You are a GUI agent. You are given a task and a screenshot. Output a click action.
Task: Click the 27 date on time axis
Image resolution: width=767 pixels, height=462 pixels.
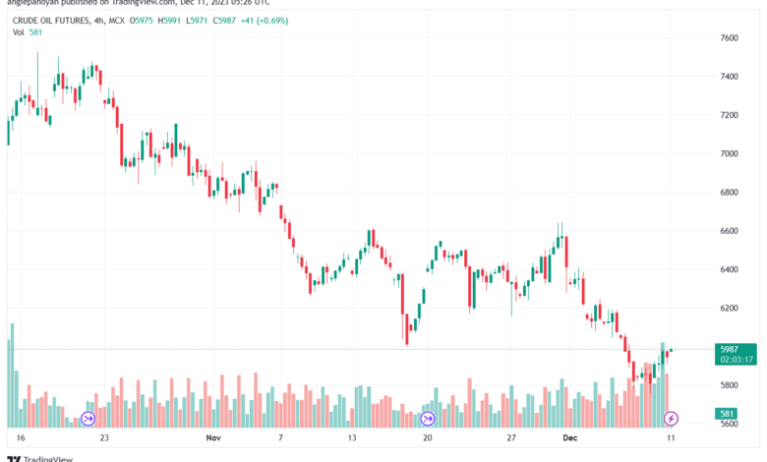[x=511, y=437]
